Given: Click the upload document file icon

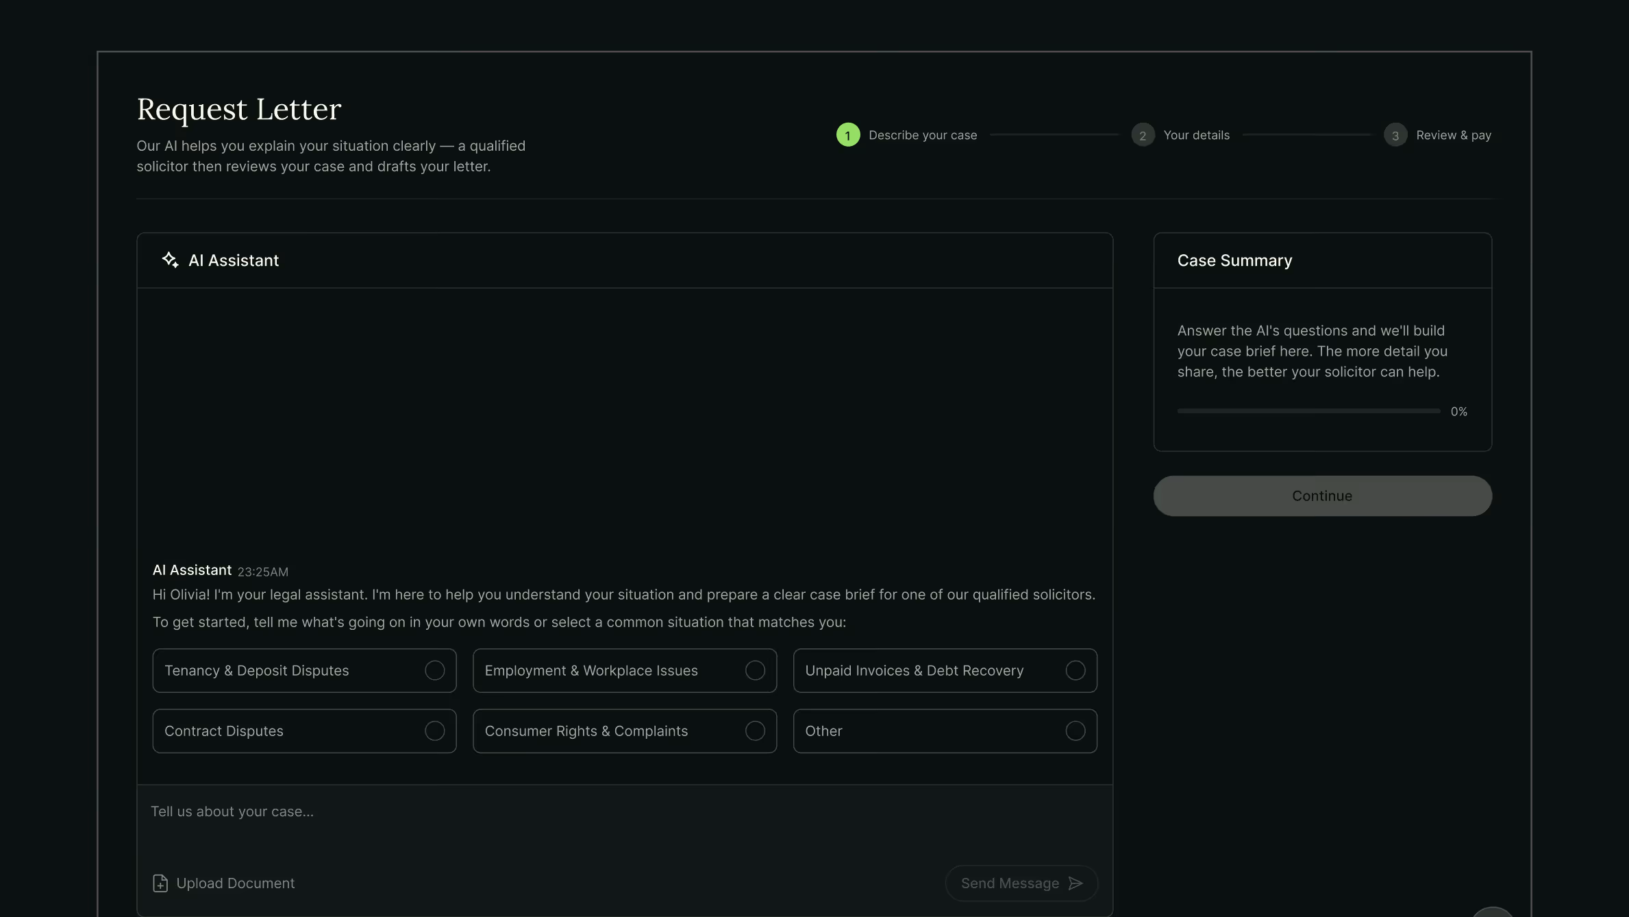Looking at the screenshot, I should (x=160, y=883).
